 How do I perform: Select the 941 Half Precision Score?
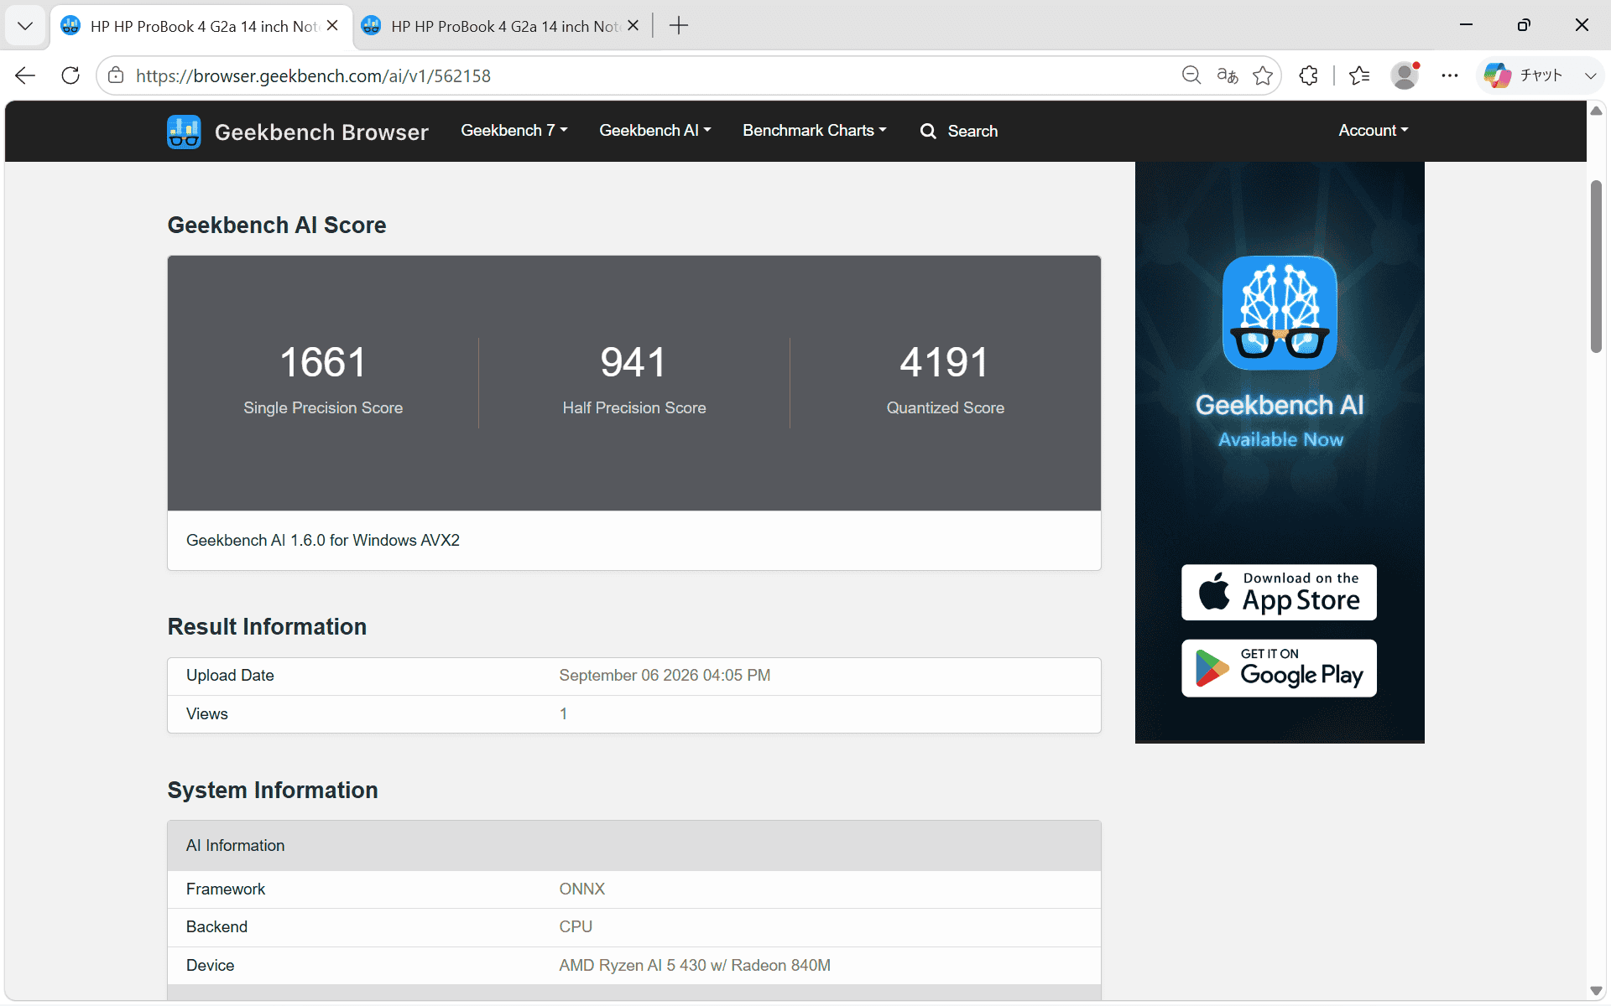pos(633,362)
